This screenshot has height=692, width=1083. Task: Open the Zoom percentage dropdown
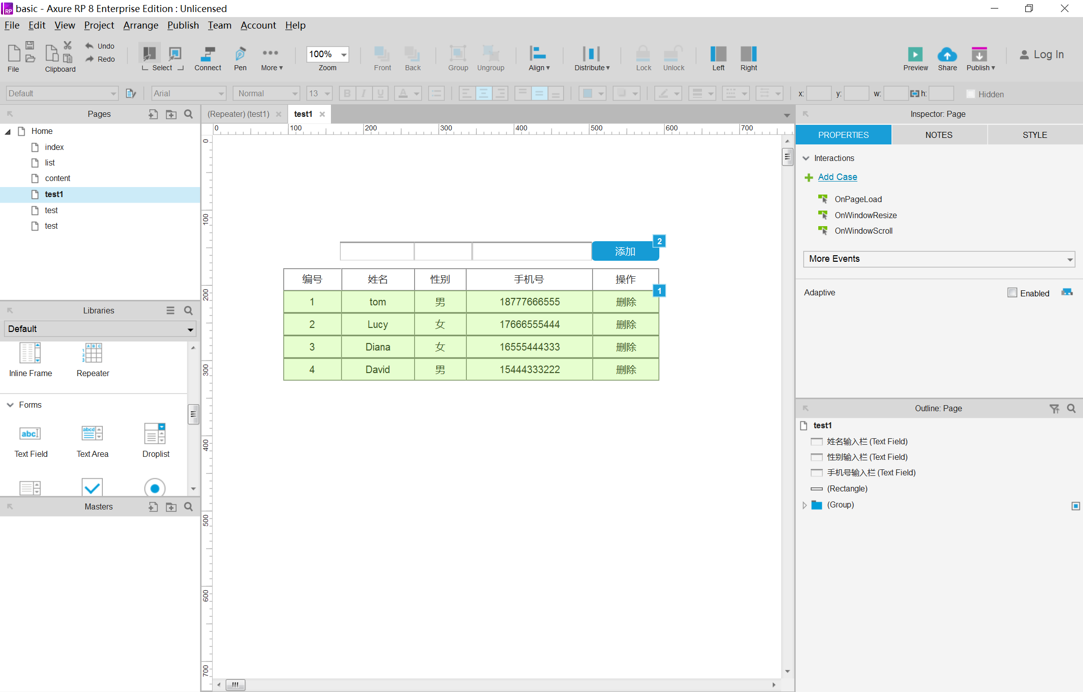point(344,54)
